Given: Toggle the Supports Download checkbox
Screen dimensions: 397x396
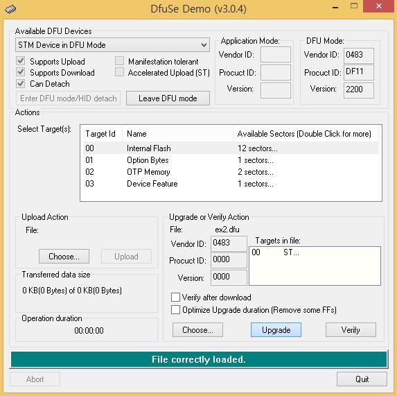Looking at the screenshot, I should tap(21, 72).
